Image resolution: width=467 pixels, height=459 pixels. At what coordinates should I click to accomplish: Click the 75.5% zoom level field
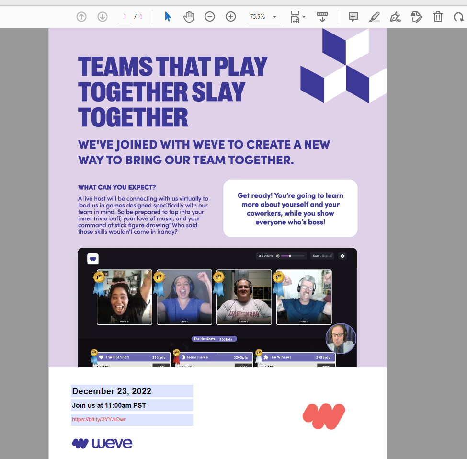(258, 17)
